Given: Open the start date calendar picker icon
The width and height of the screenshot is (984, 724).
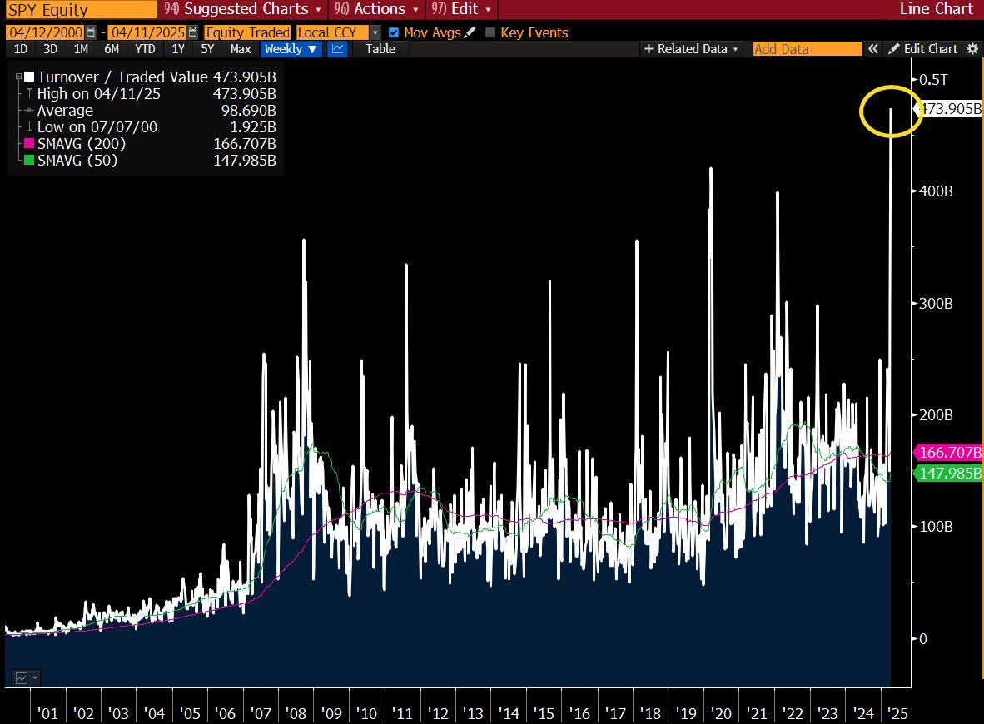Looking at the screenshot, I should pyautogui.click(x=91, y=32).
